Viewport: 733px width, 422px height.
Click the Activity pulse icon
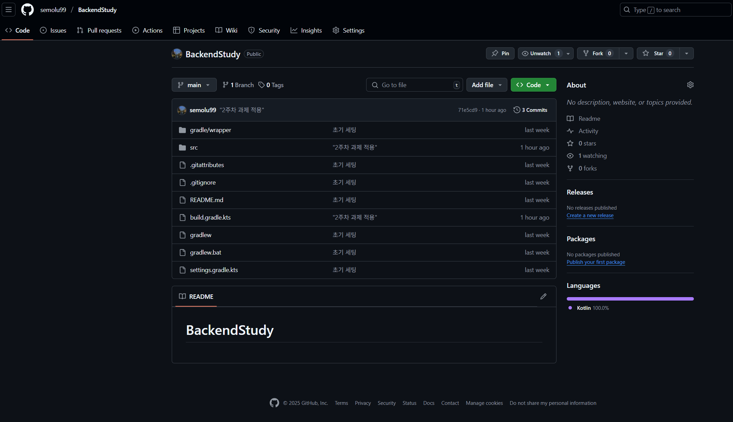point(570,131)
